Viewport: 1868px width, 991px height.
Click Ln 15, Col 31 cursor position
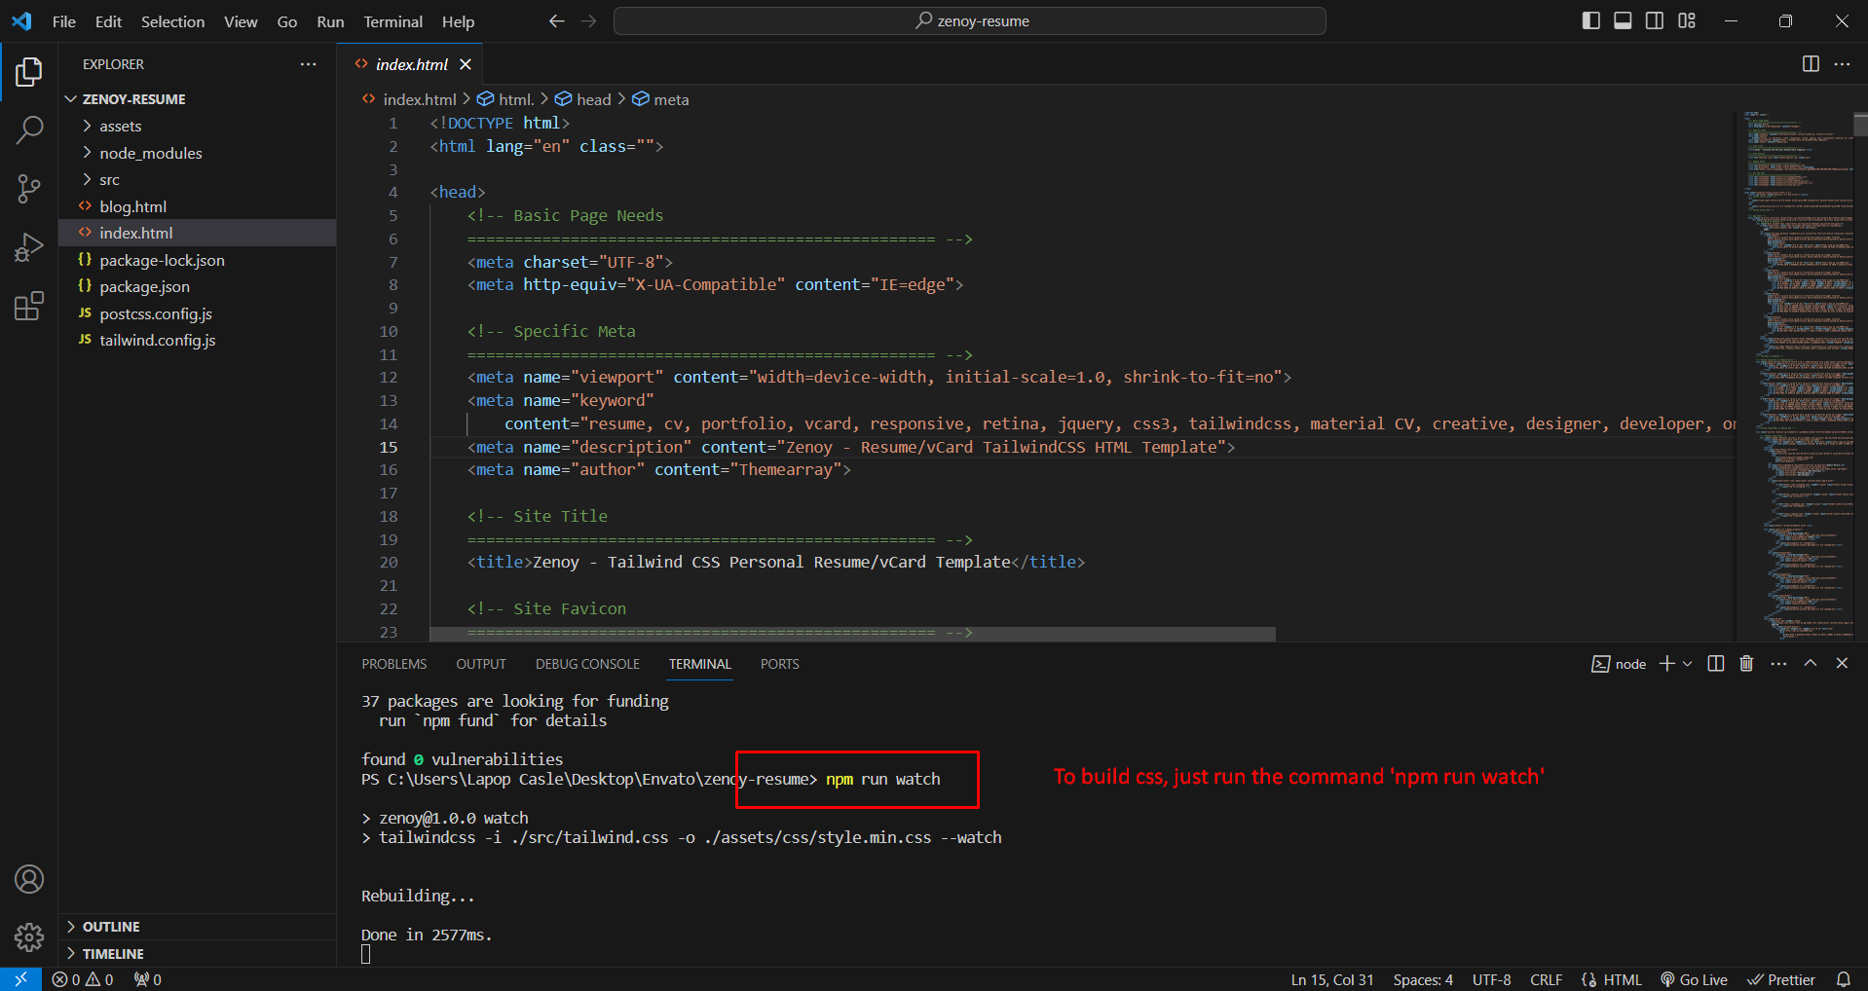(x=1331, y=979)
